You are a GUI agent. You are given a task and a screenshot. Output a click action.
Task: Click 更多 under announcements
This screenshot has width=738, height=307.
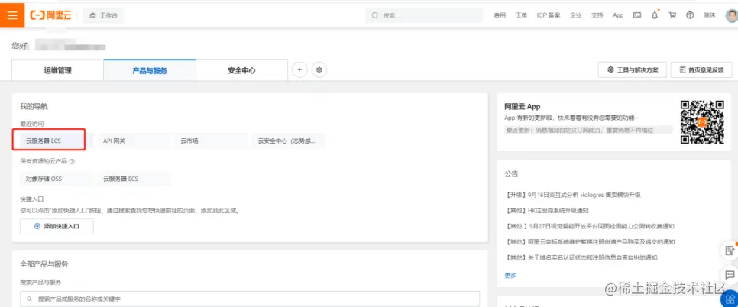click(x=510, y=276)
